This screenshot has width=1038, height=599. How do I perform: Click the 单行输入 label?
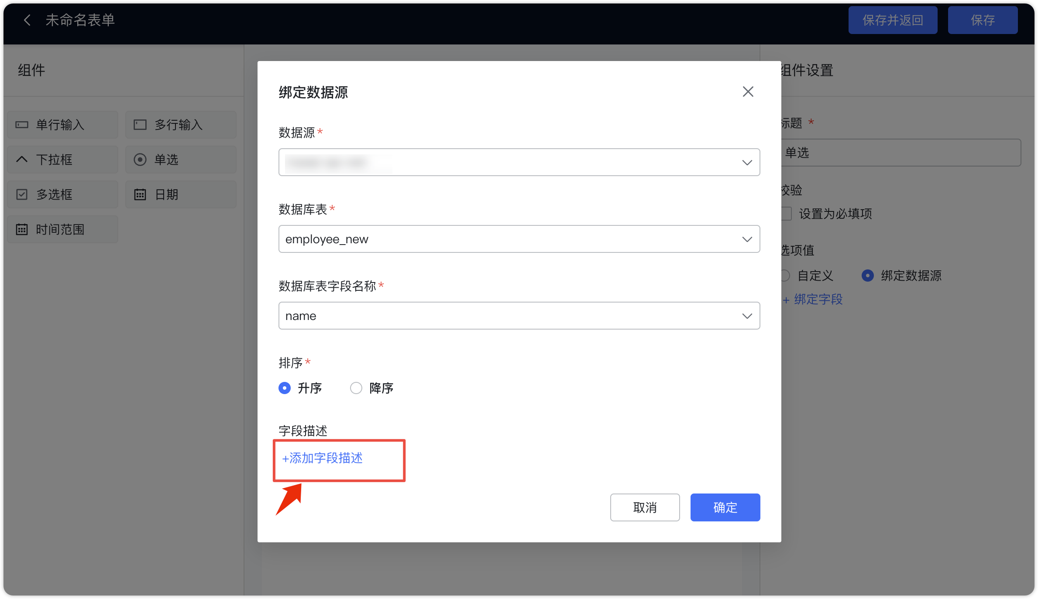tap(60, 125)
